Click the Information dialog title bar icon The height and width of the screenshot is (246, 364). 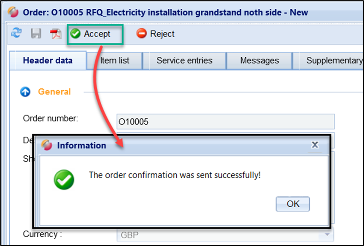[x=47, y=145]
